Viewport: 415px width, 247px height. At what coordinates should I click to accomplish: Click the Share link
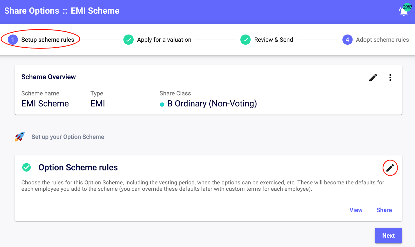[384, 210]
